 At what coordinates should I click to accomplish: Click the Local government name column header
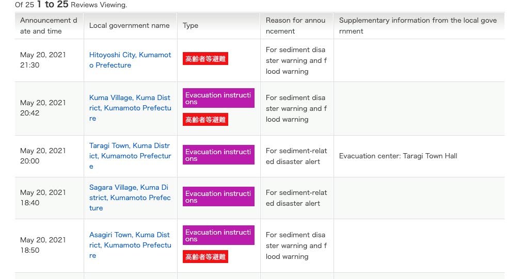pos(129,25)
